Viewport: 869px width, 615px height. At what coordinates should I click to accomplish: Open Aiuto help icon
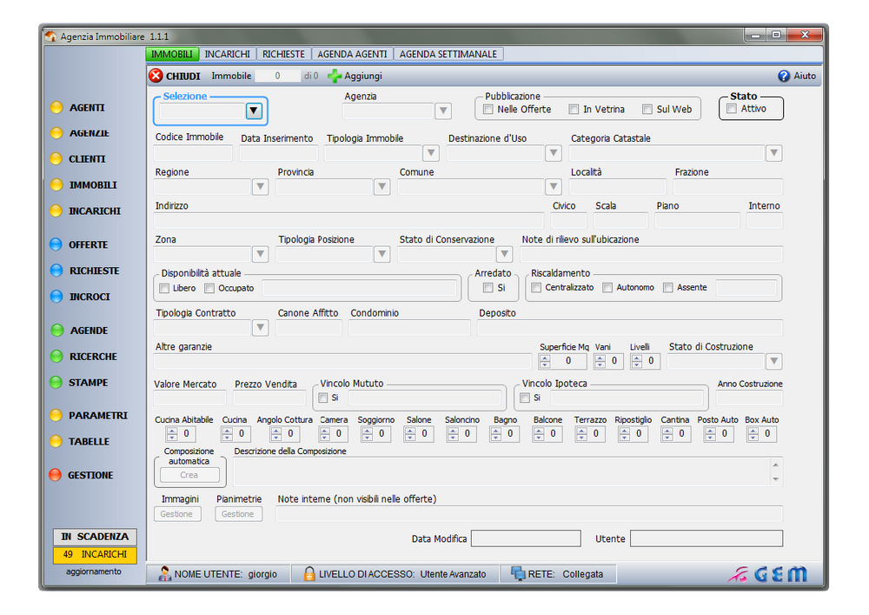[784, 76]
